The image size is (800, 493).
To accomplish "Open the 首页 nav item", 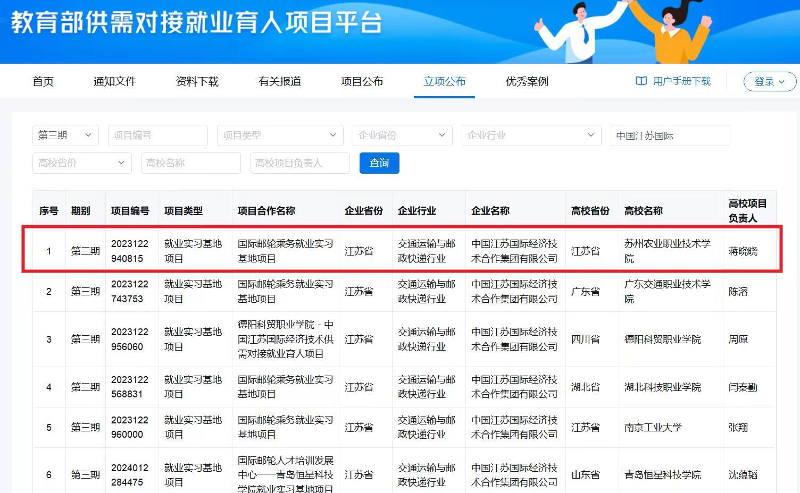I will [x=43, y=81].
